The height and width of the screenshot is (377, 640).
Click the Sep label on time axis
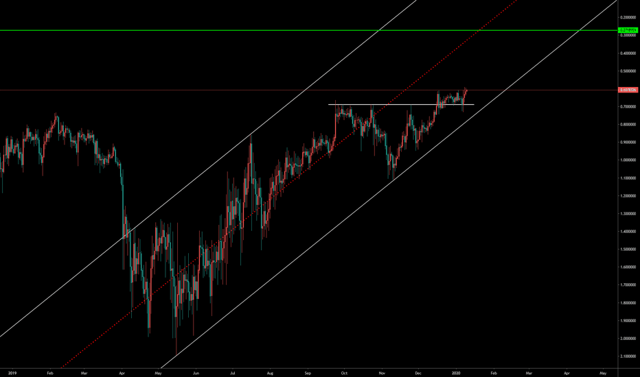pyautogui.click(x=308, y=373)
